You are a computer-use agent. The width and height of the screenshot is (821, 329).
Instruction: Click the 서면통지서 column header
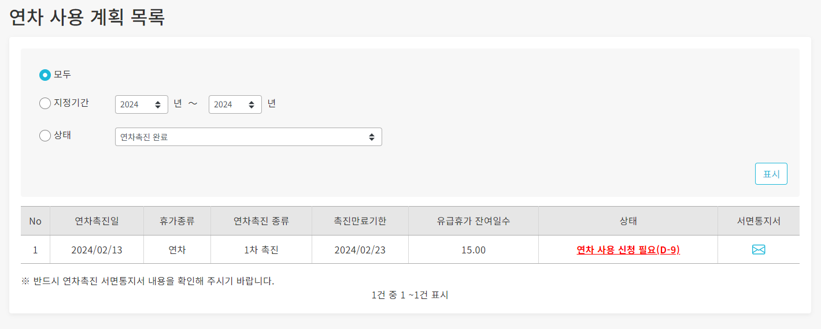pos(759,221)
